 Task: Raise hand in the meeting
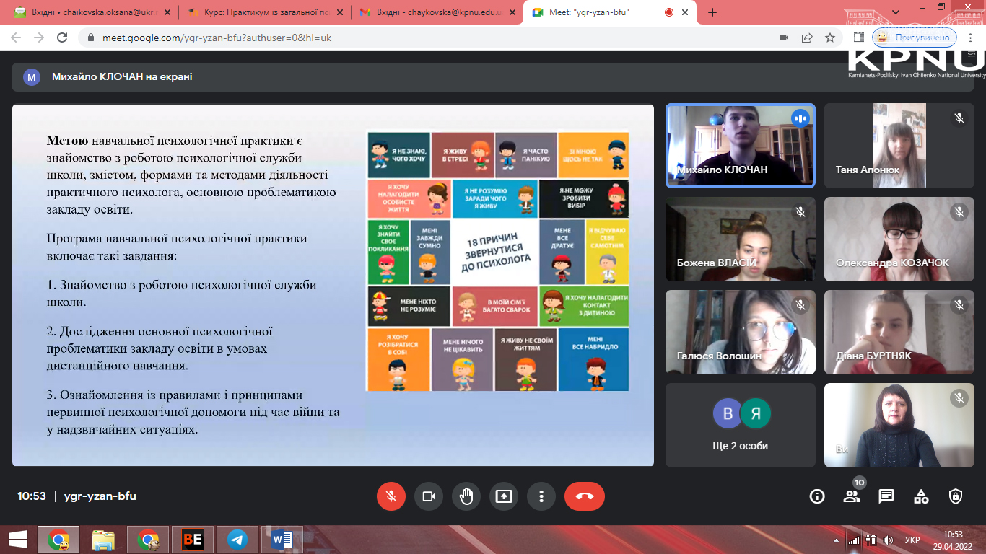point(466,496)
